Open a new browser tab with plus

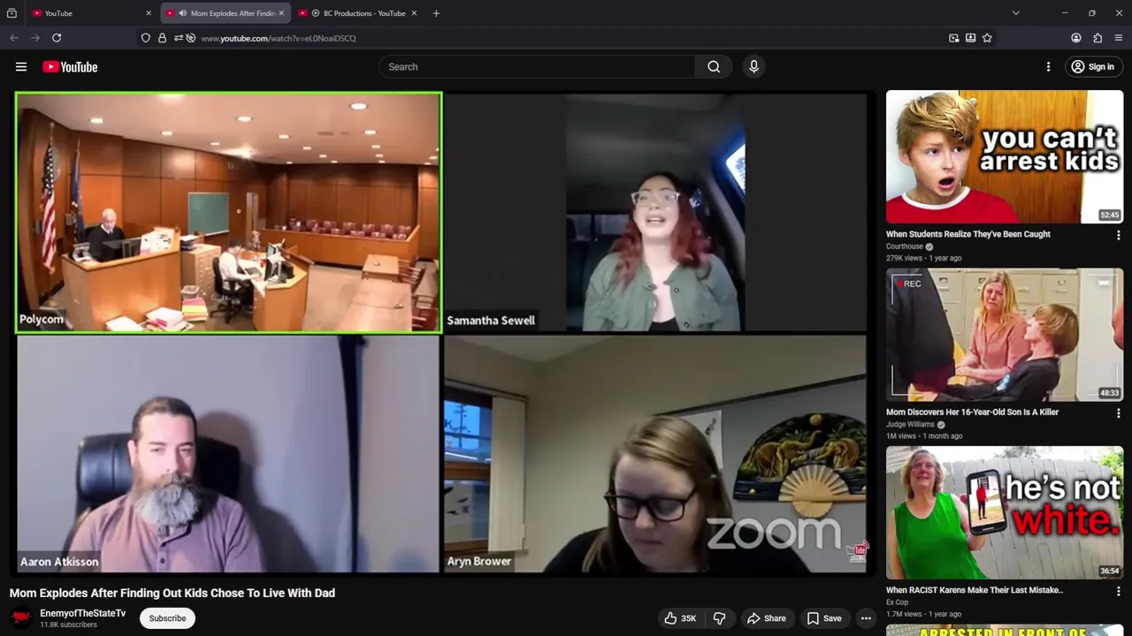pos(436,13)
